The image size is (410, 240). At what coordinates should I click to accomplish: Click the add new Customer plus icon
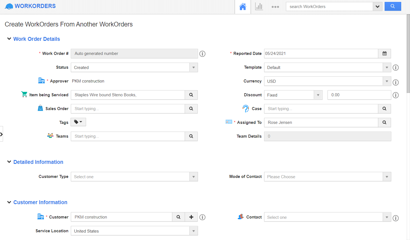pyautogui.click(x=191, y=217)
